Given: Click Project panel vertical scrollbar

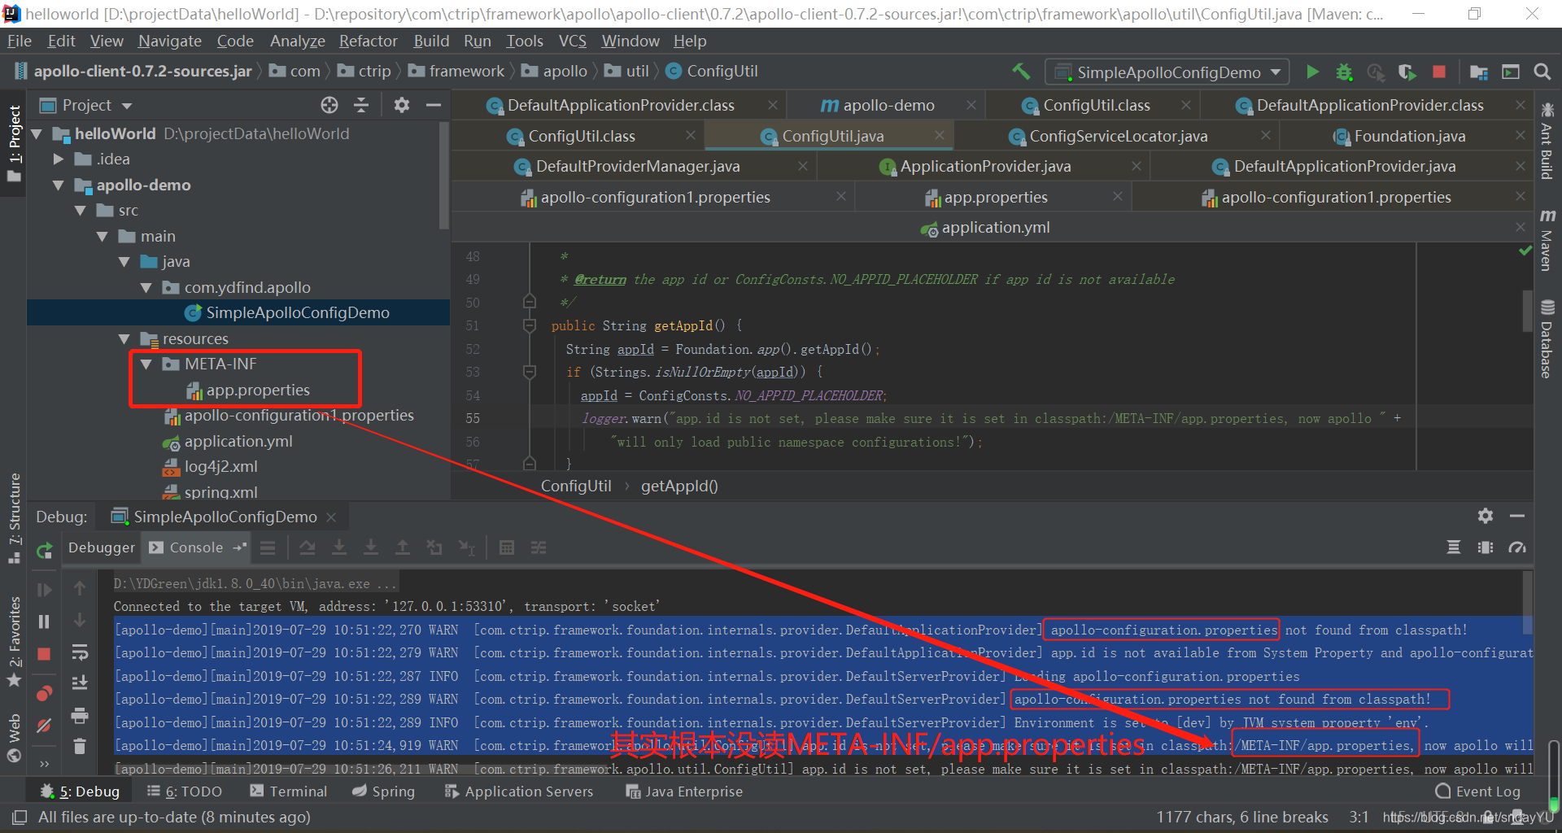Looking at the screenshot, I should (x=444, y=175).
